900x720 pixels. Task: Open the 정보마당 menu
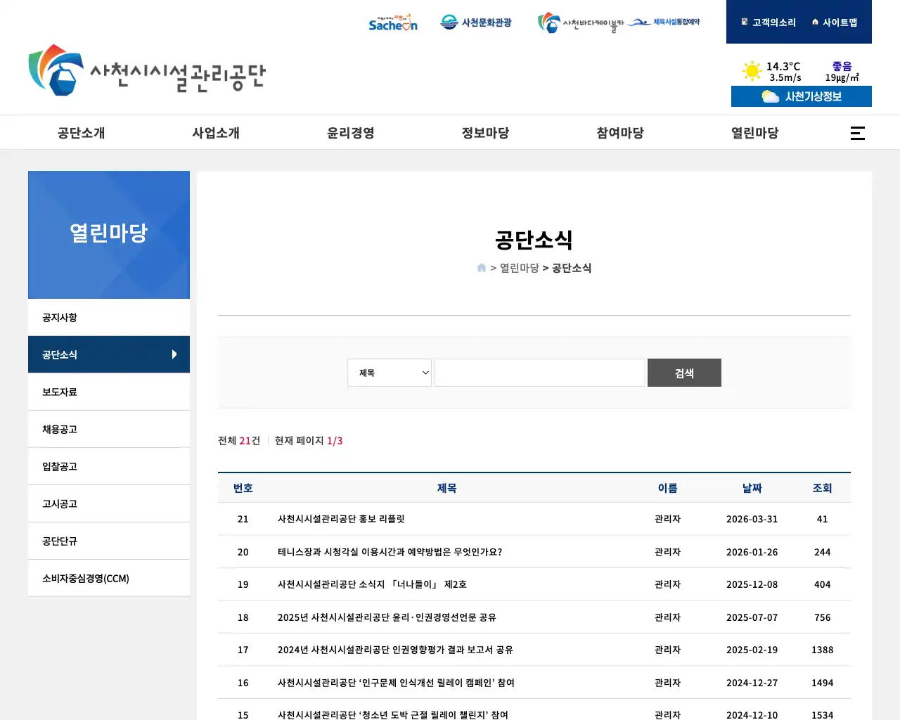[486, 133]
